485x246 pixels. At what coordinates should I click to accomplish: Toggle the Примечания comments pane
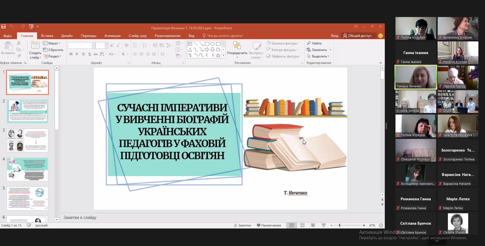pyautogui.click(x=269, y=225)
